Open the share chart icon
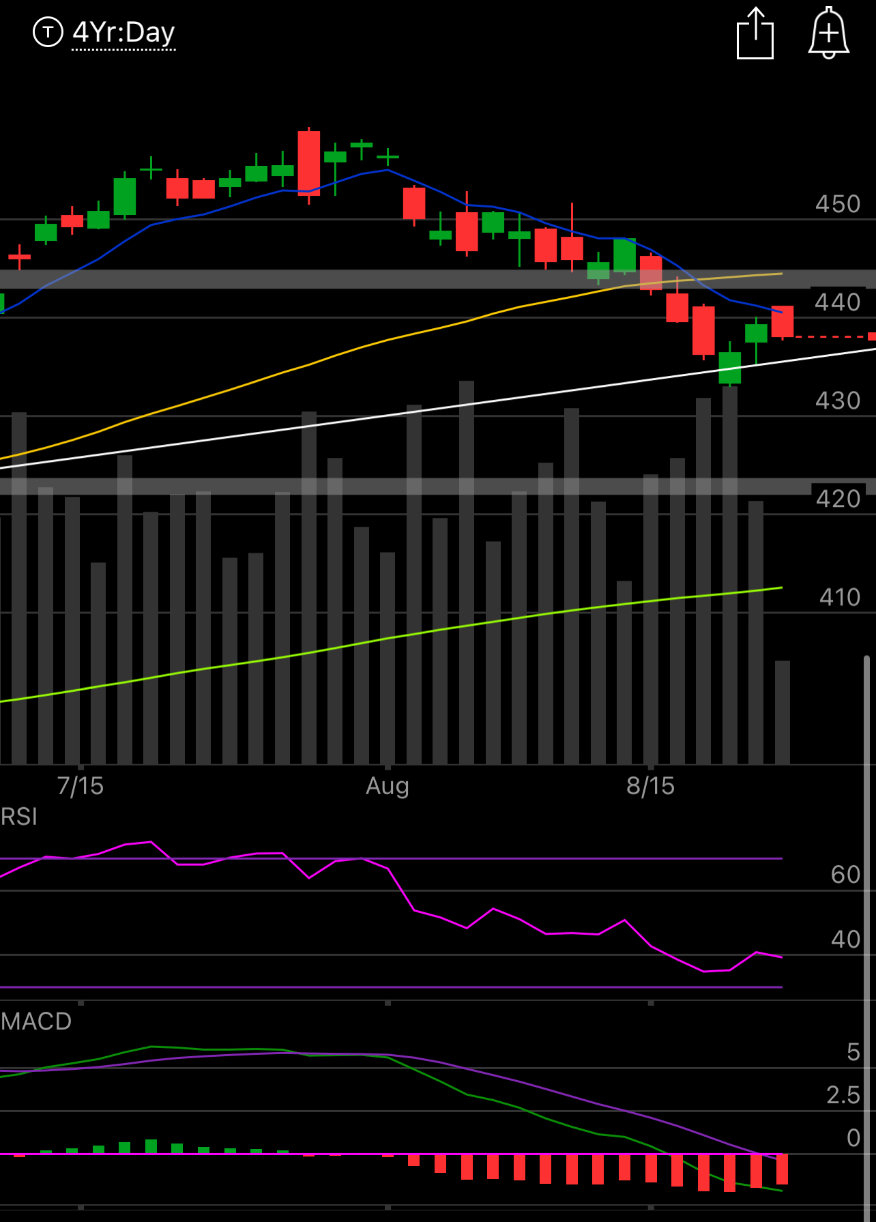The height and width of the screenshot is (1222, 876). click(x=755, y=33)
